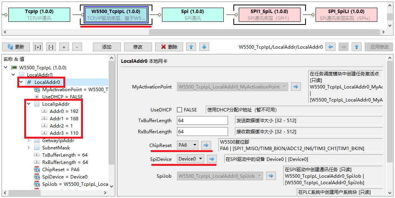Viewport: 395px width, 198px height.
Task: Expand all nodes with the [+] button
Action: point(38,47)
